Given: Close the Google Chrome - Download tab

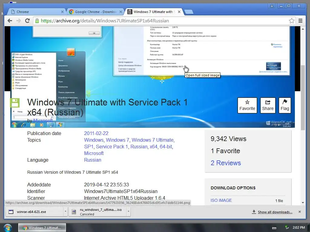Looking at the screenshot, I should [120, 12].
